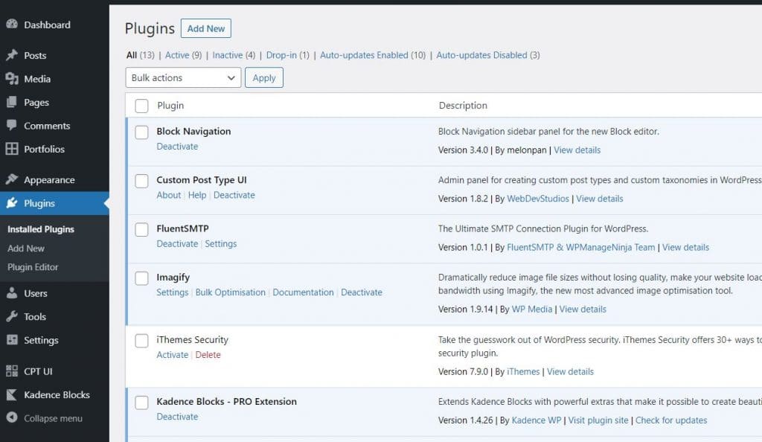
Task: Click the Comments speech bubble icon
Action: click(12, 125)
